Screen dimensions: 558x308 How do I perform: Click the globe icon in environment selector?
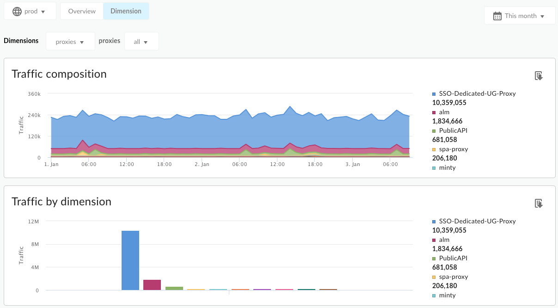[17, 11]
